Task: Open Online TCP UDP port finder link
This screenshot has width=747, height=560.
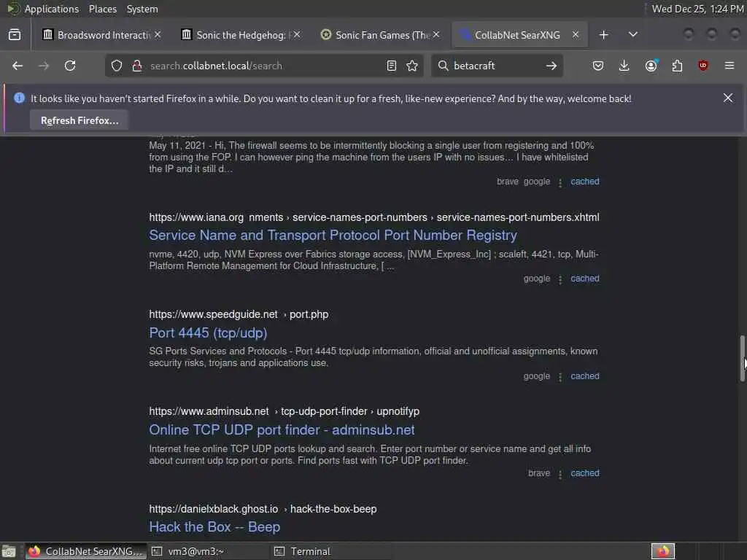Action: 282,430
